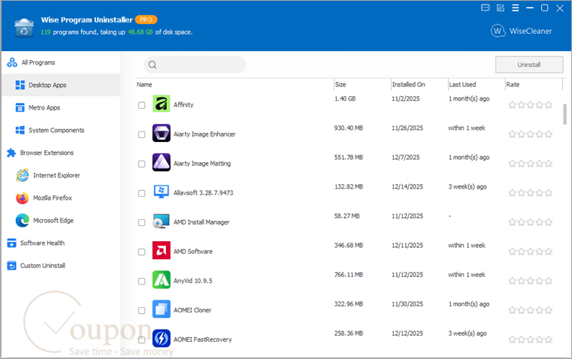
Task: Click the edit note icon in title bar
Action: pos(501,8)
